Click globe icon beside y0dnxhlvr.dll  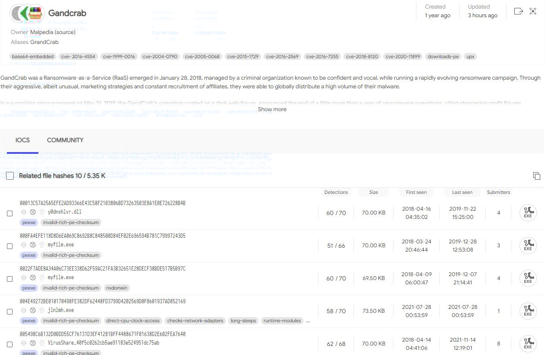(32, 212)
